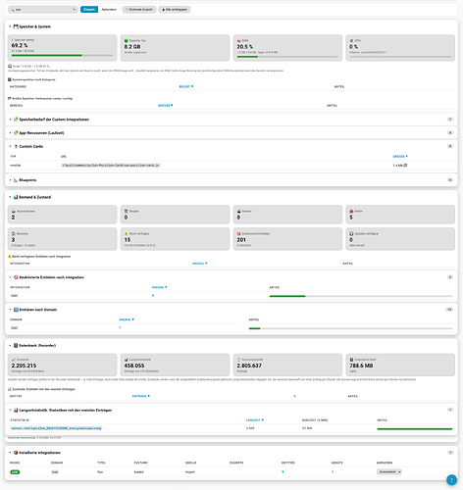Click the 'sun' tag in the integration row
Screen dimensions: 463x490
[x=14, y=296]
